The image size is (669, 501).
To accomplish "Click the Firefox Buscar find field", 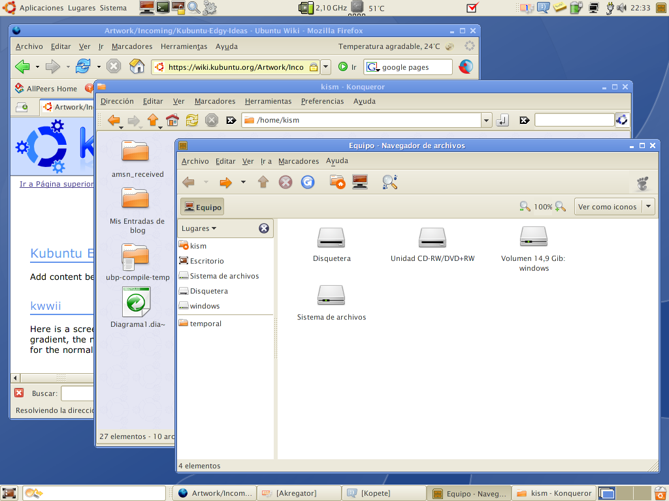I will click(77, 393).
